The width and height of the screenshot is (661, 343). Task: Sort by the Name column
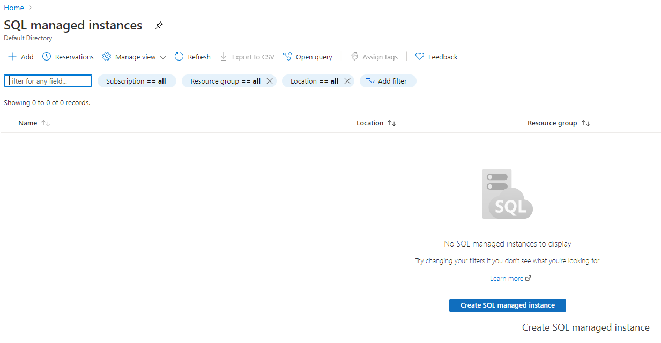point(34,123)
